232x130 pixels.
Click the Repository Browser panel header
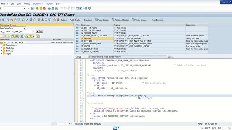tap(37, 25)
